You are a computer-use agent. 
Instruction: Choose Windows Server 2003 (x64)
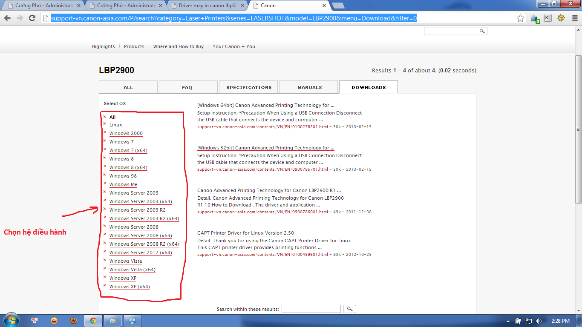pos(141,201)
